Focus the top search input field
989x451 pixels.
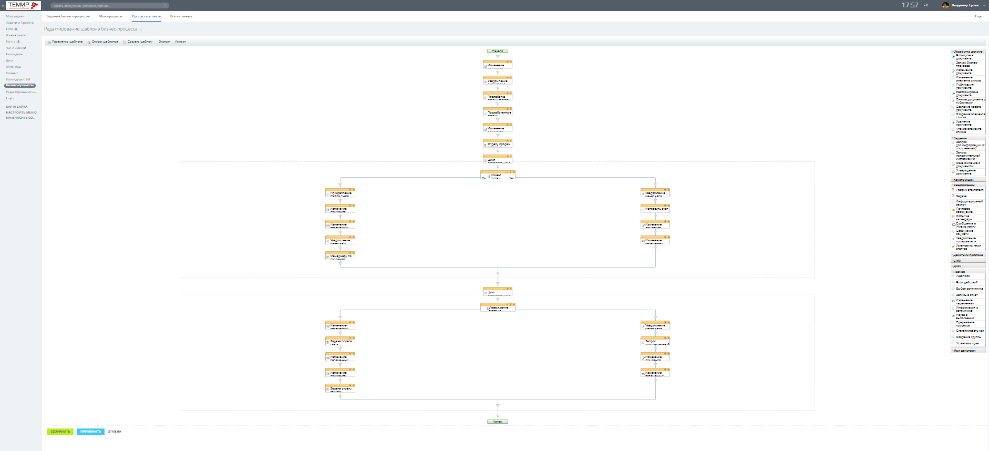(110, 6)
